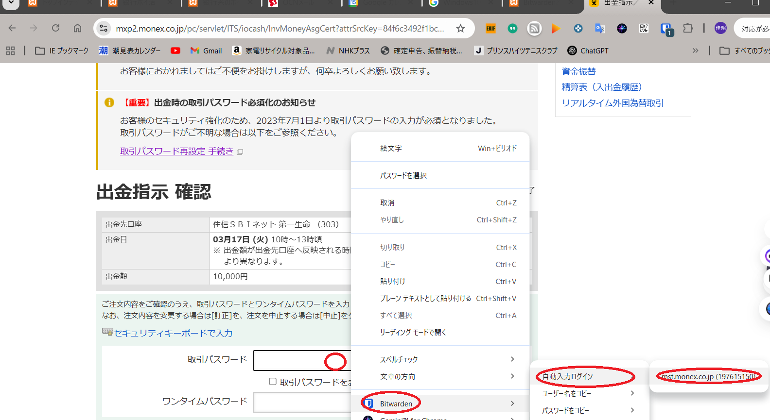Screen dimensions: 770x420
Task: Click the site information icon in address bar
Action: 104,29
